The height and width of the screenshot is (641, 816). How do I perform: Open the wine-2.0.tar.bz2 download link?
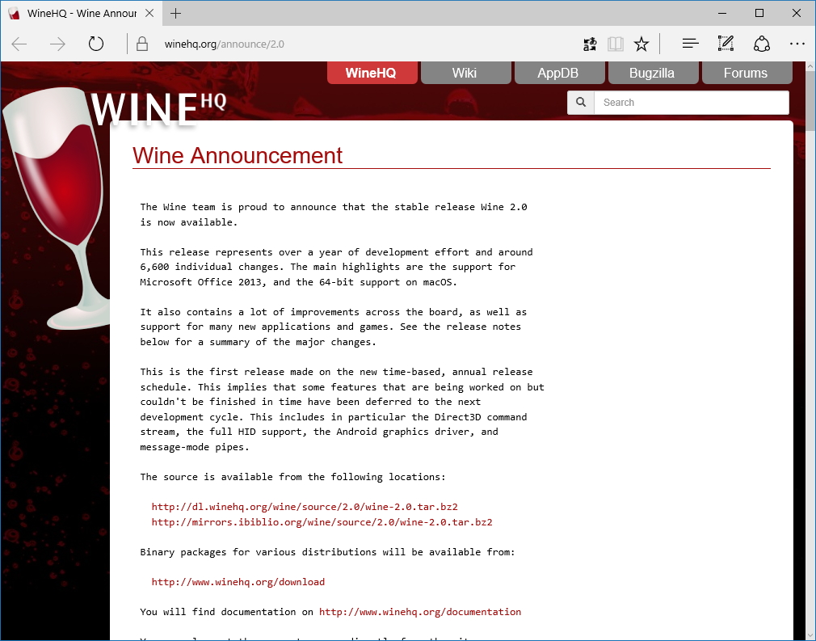(305, 507)
